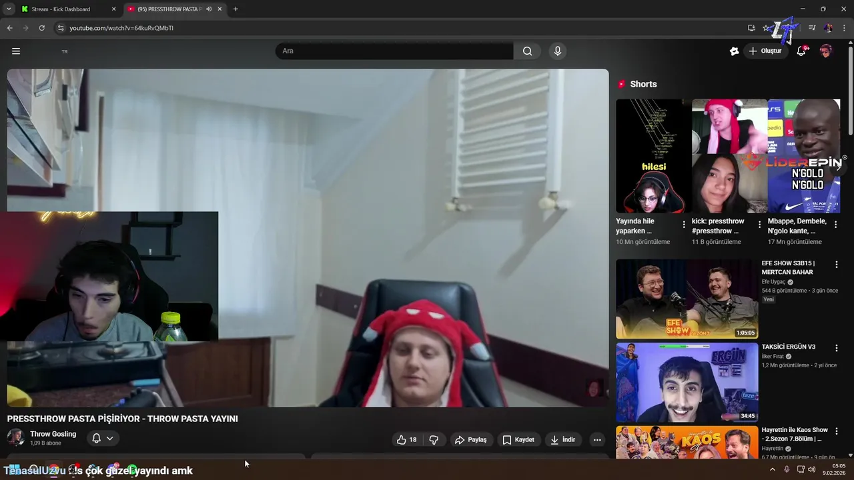Open the Hayrettin ile Kaos Show thumbnail

(687, 442)
